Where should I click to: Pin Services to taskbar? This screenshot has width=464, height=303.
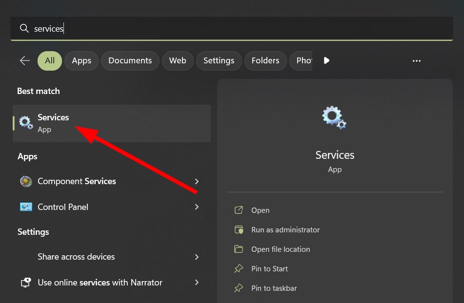pos(274,288)
